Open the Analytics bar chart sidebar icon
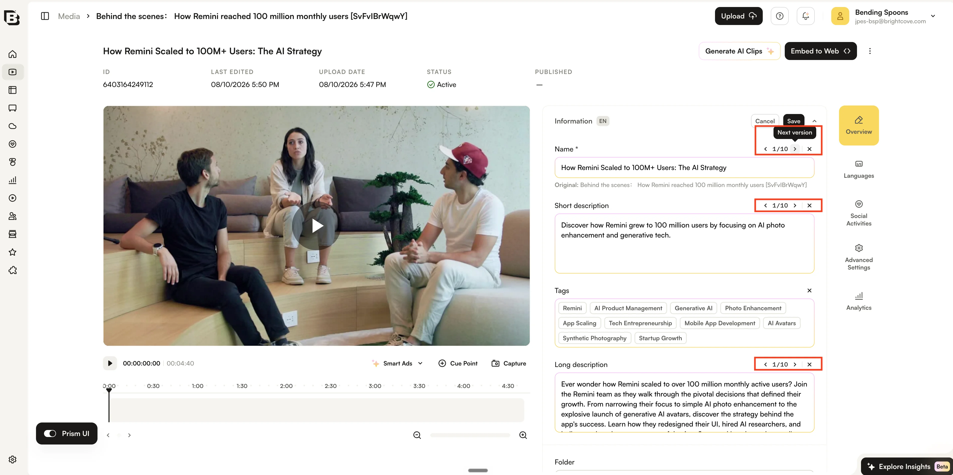 point(12,180)
